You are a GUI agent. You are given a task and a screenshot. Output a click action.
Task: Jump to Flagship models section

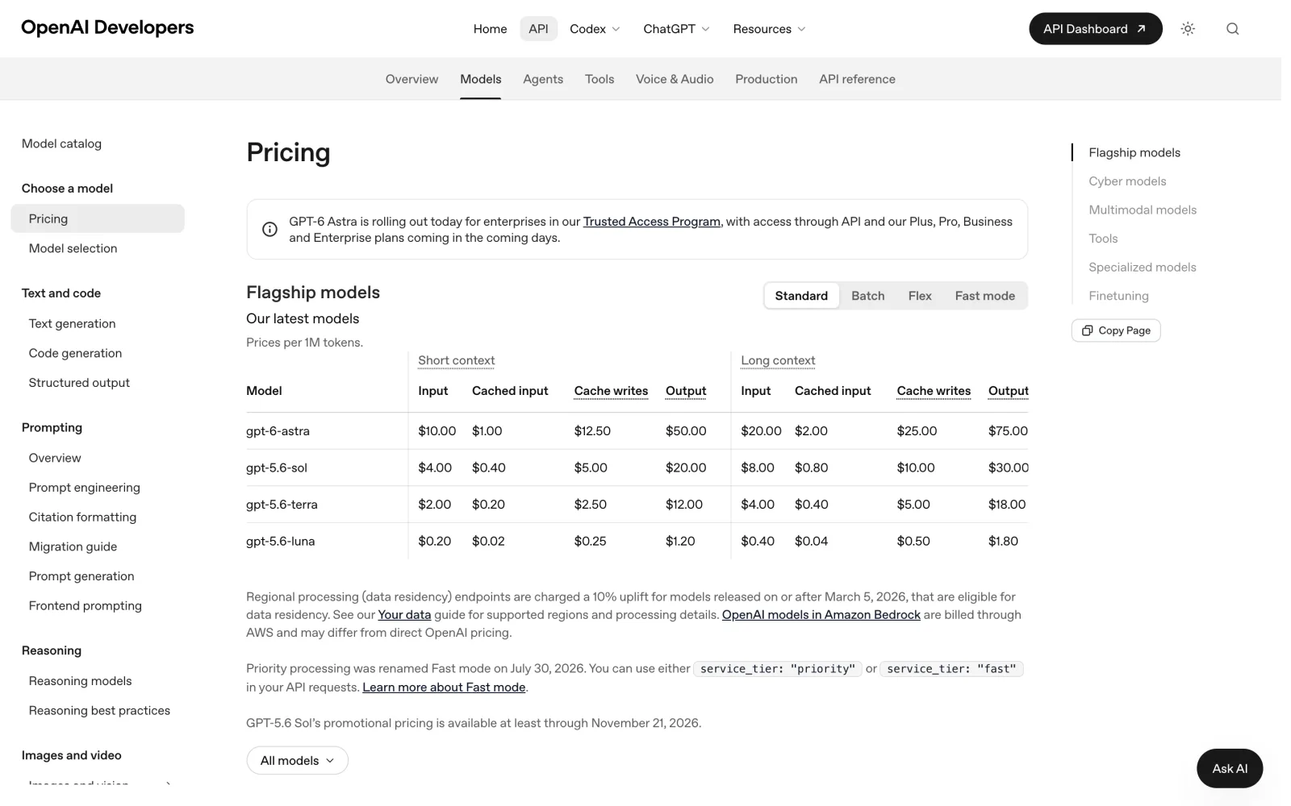click(1134, 152)
